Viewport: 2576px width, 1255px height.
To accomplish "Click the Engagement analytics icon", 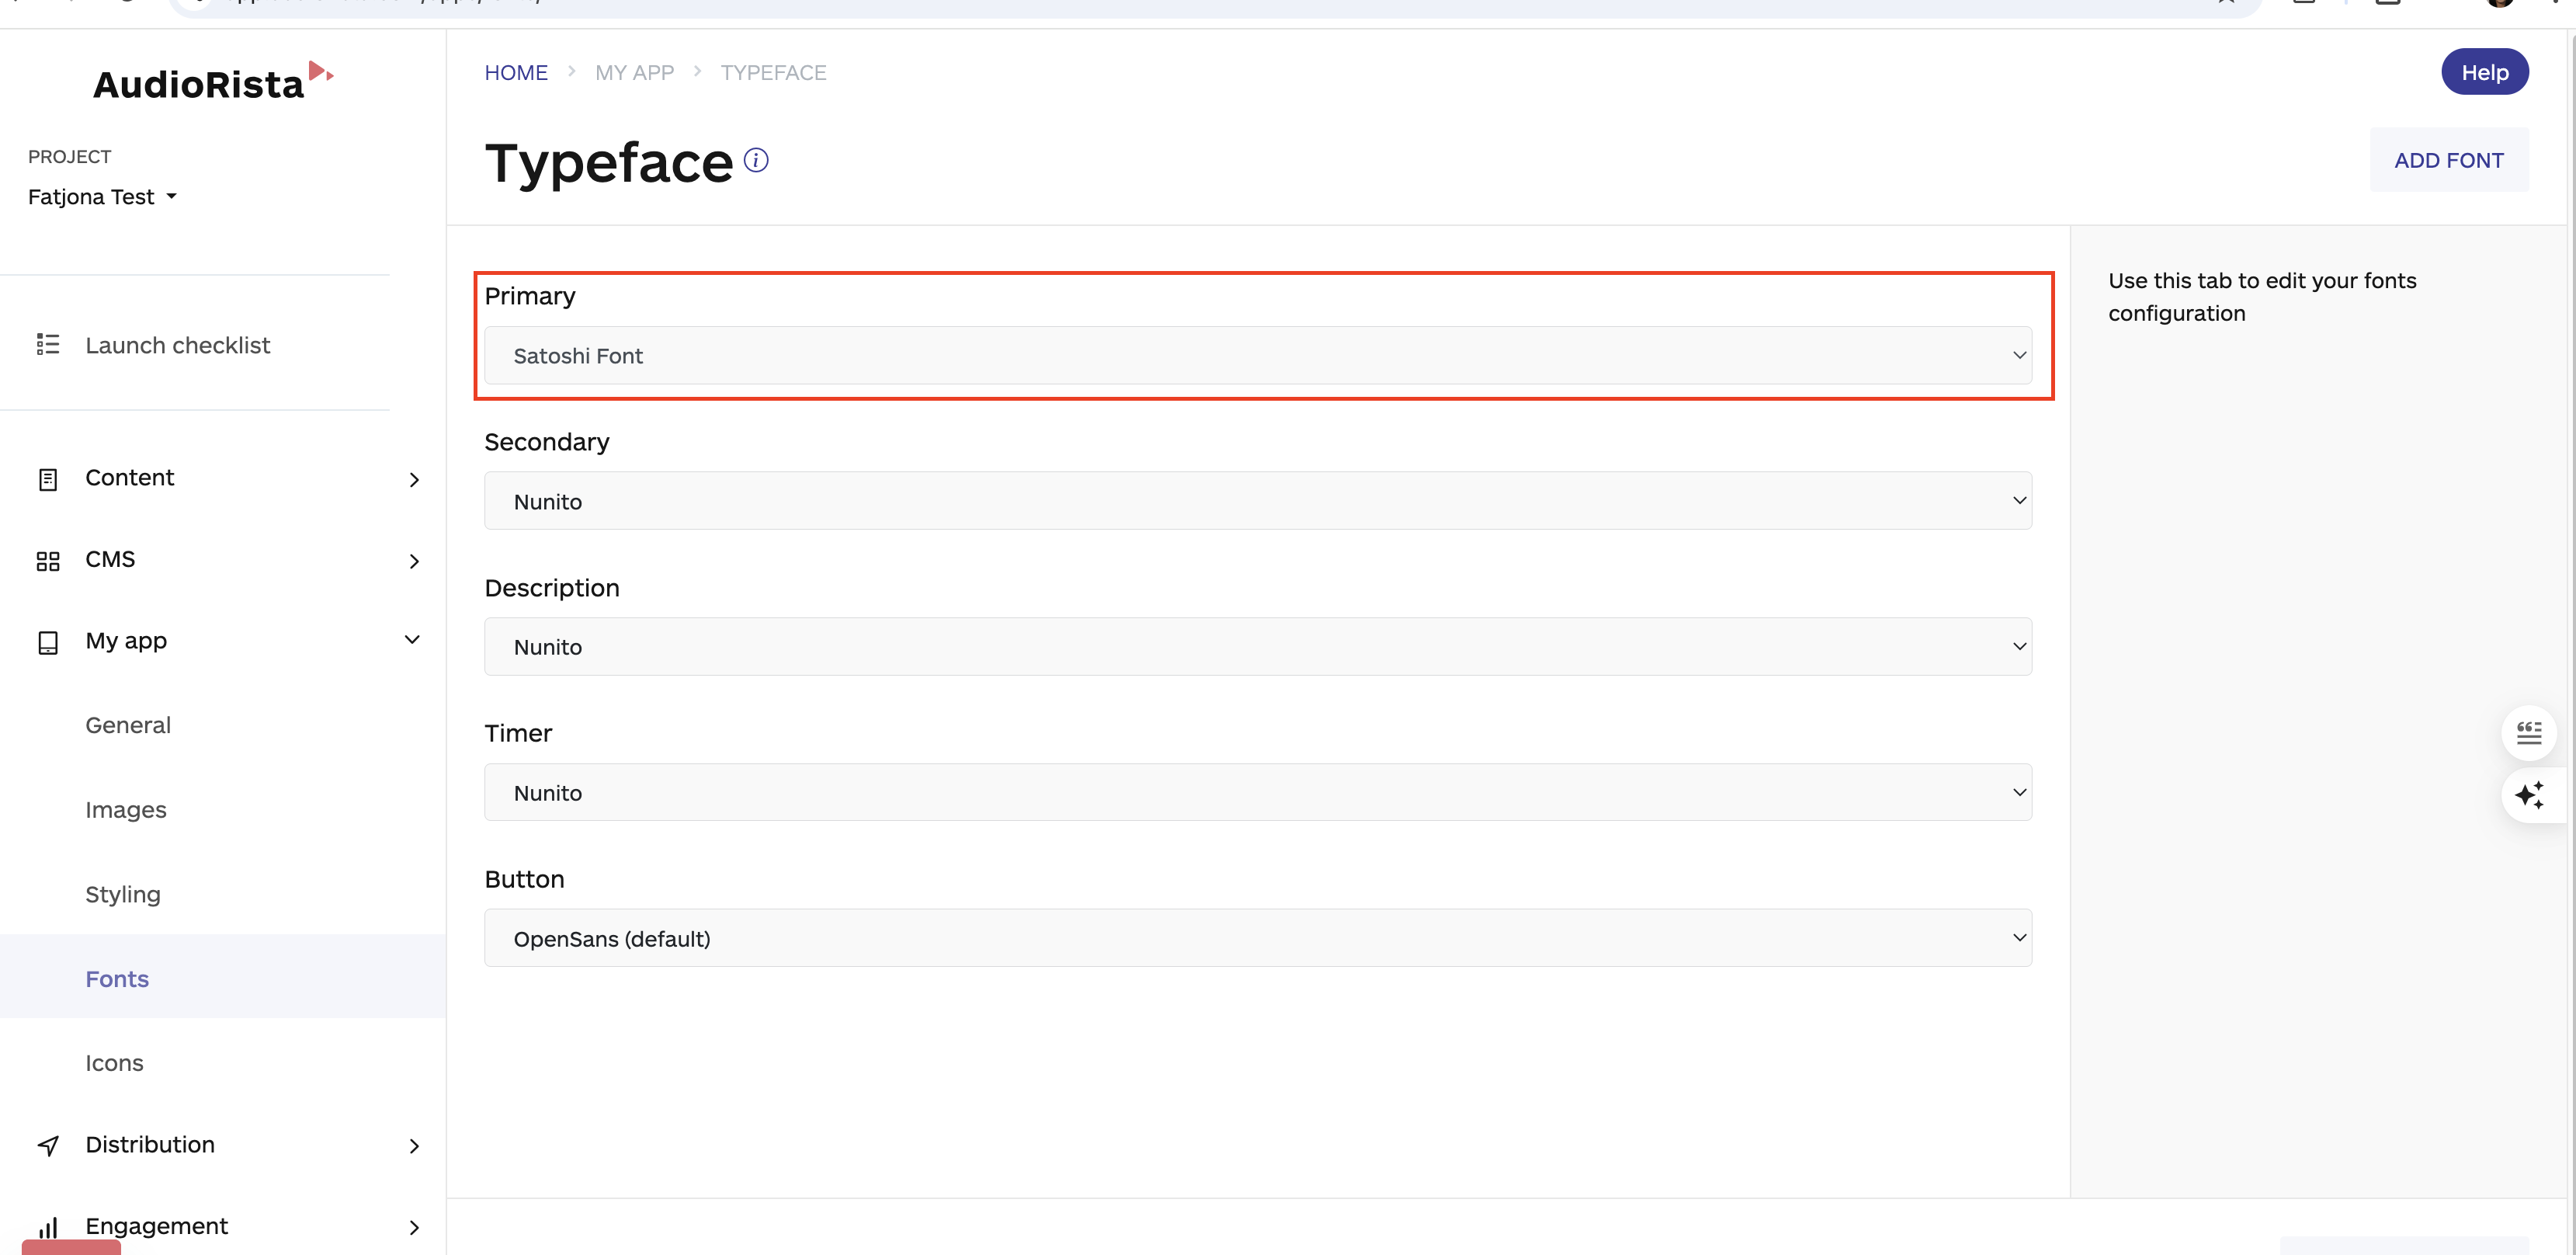I will click(48, 1227).
